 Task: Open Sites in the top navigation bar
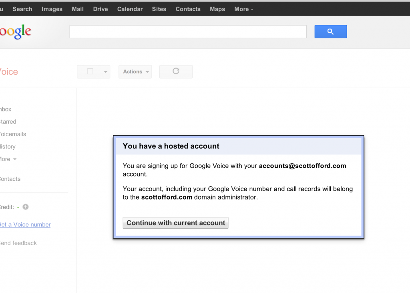[x=159, y=9]
